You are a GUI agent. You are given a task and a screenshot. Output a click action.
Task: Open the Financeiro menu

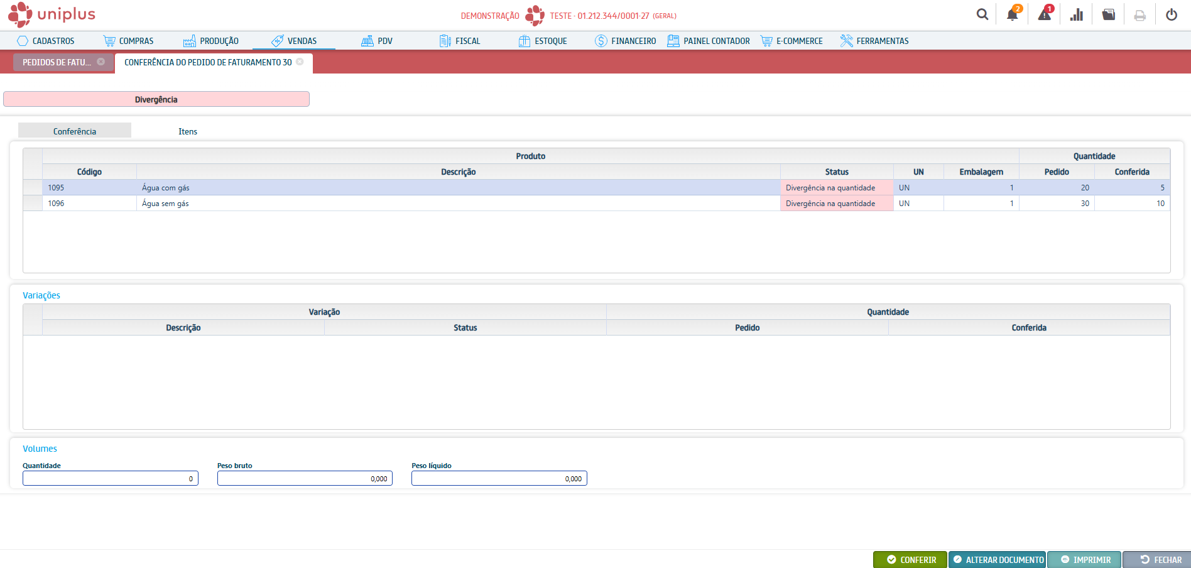625,41
